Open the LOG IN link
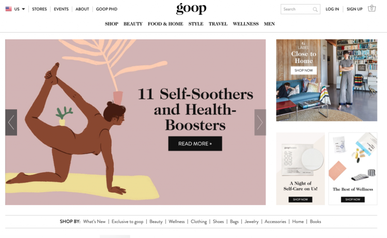This screenshot has height=238, width=387. (332, 9)
